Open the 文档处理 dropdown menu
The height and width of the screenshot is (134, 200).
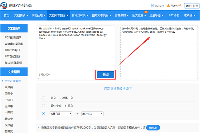click(x=39, y=15)
